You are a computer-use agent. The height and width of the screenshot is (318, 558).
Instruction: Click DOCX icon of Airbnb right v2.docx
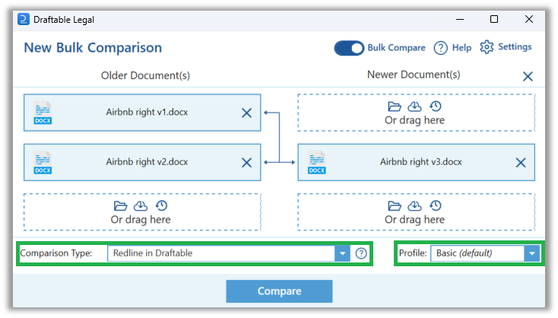tap(43, 163)
